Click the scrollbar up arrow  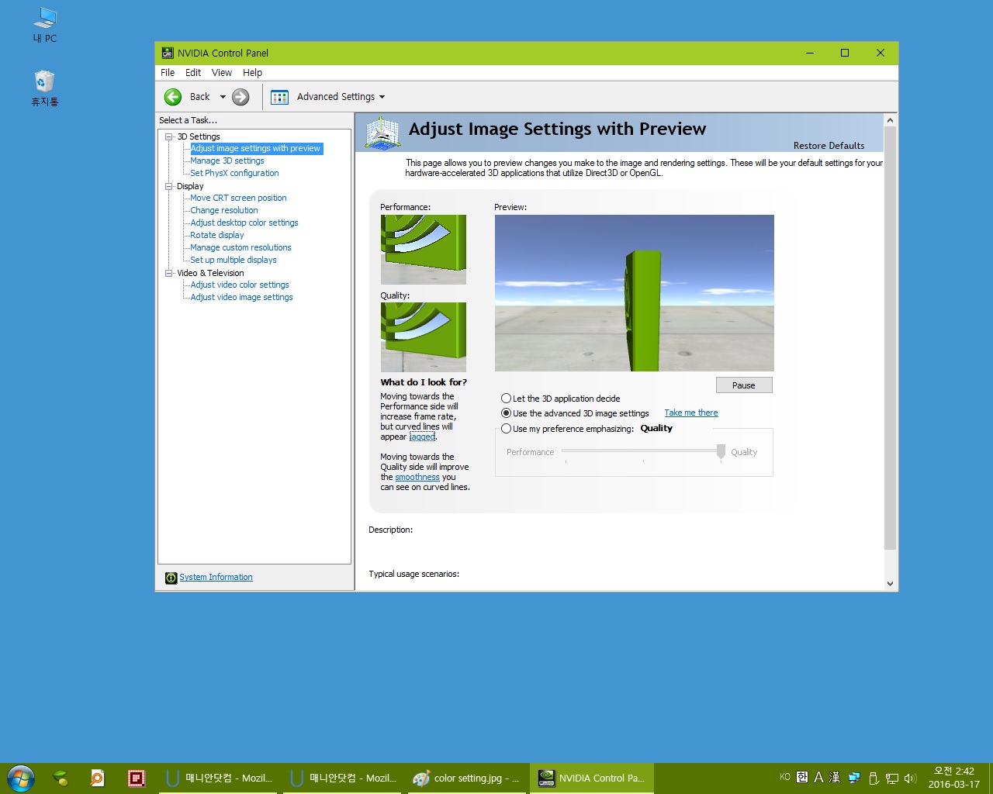tap(890, 120)
